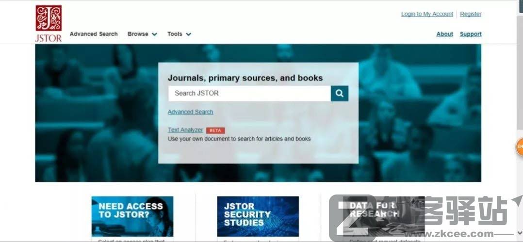Expand the Browse menu chevron
The height and width of the screenshot is (242, 523).
pos(154,34)
